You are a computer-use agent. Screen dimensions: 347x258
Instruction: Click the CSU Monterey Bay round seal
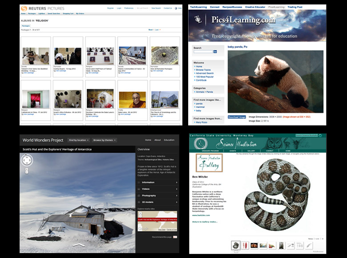point(201,143)
